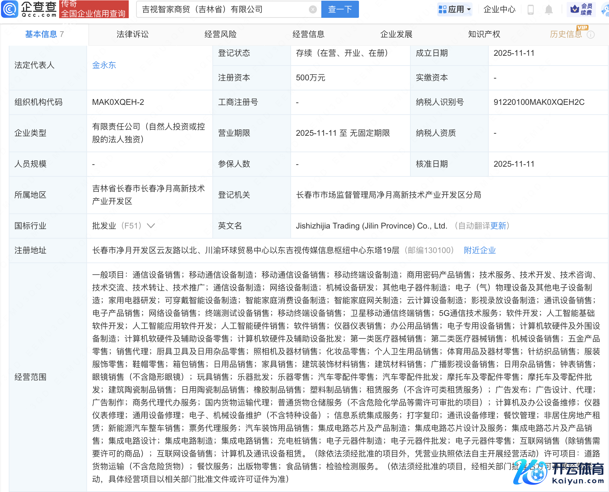Screen dimensions: 609x492
Task: Click the 附近企业 link
Action: point(480,250)
